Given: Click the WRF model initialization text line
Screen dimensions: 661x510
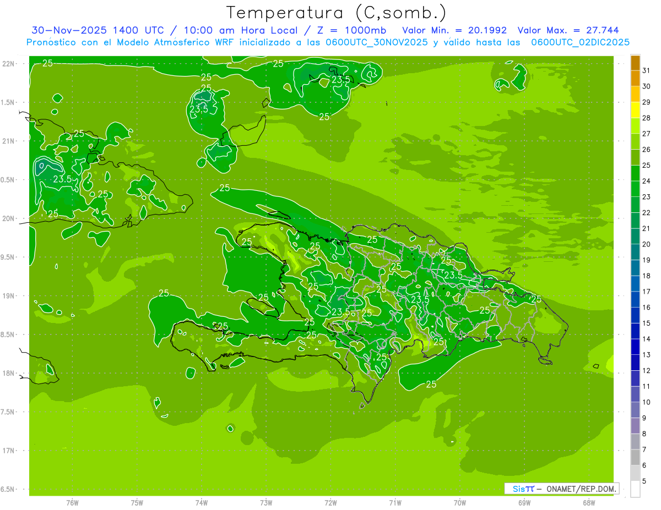Looking at the screenshot, I should pyautogui.click(x=328, y=42).
